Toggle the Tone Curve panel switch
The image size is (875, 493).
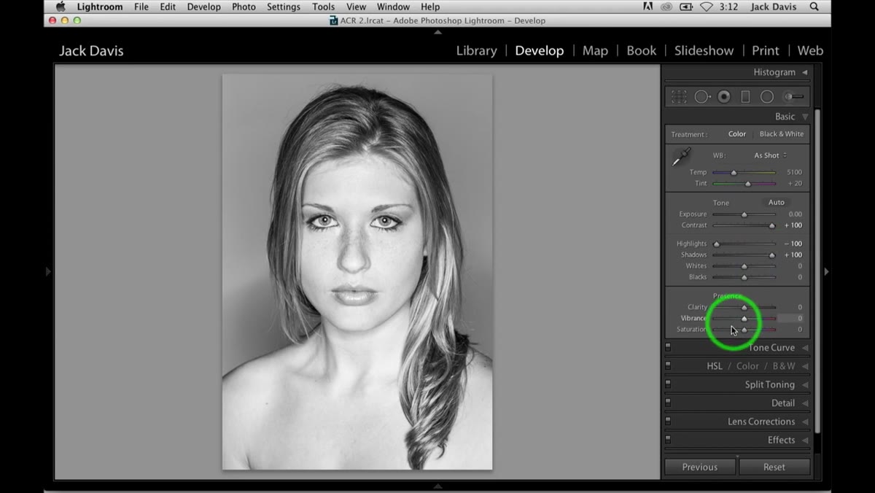668,348
